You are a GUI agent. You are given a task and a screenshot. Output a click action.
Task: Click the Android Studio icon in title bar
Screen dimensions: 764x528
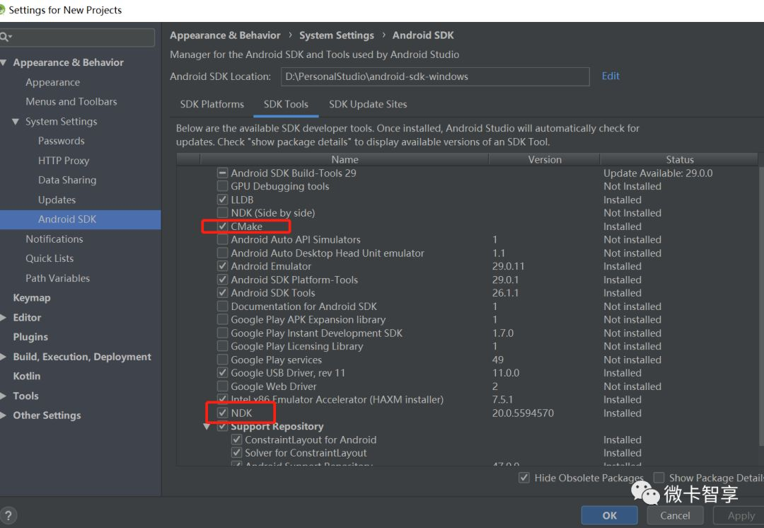[x=2, y=10]
